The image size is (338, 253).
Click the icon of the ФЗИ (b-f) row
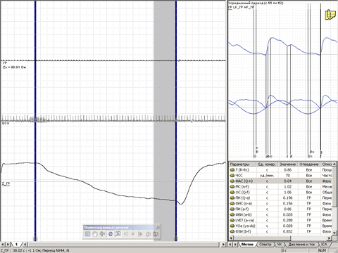232,231
